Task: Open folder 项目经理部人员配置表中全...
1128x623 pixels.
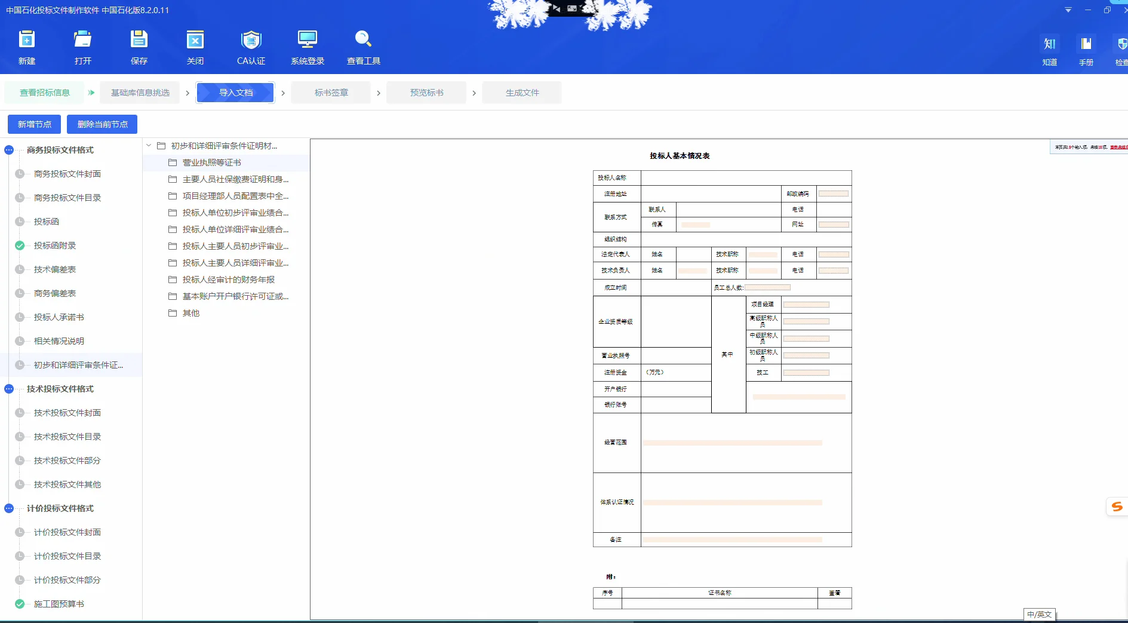Action: [x=235, y=196]
